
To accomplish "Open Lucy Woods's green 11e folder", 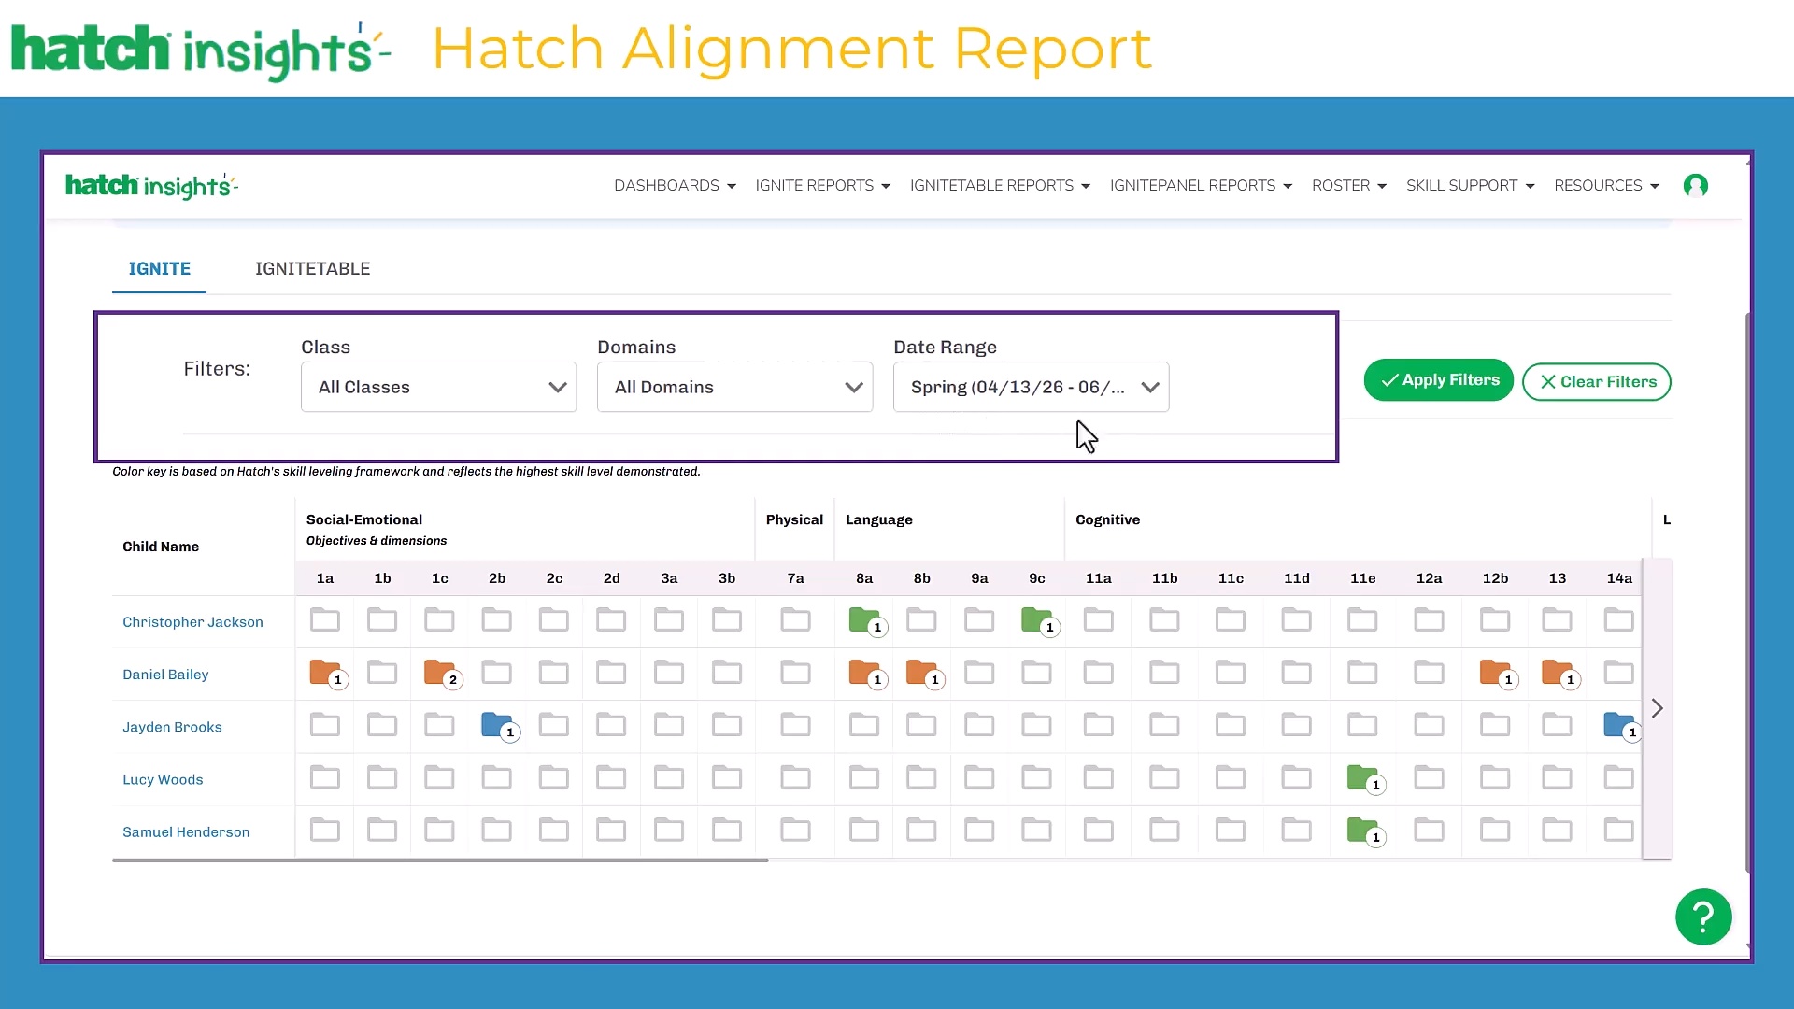I will [1363, 777].
